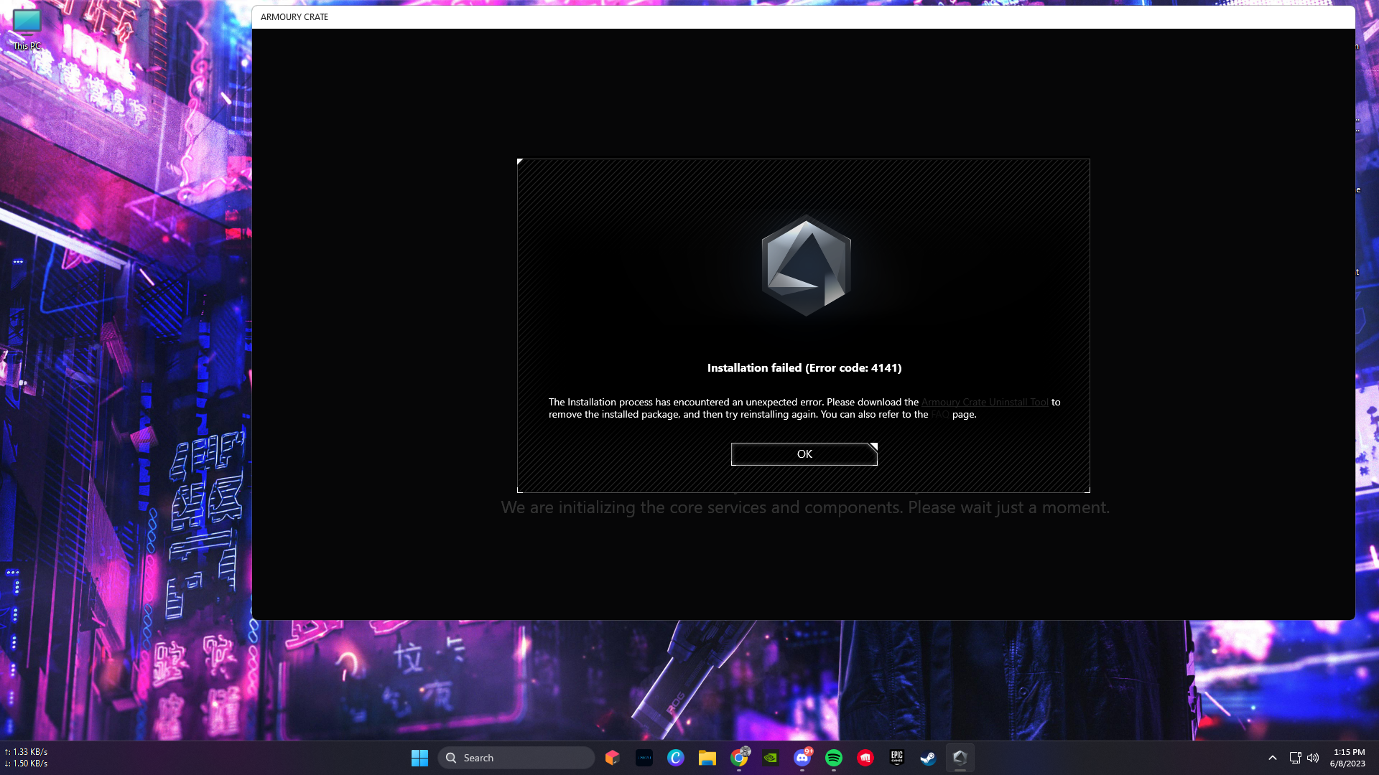The width and height of the screenshot is (1379, 775).
Task: Open NVIDIA app in taskbar
Action: click(x=770, y=758)
